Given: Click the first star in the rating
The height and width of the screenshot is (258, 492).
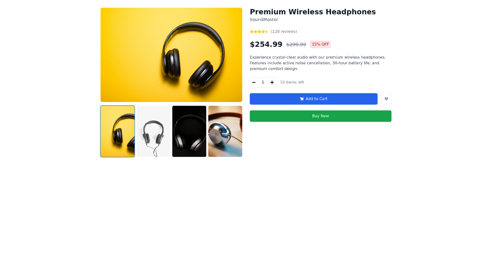Looking at the screenshot, I should 251,31.
